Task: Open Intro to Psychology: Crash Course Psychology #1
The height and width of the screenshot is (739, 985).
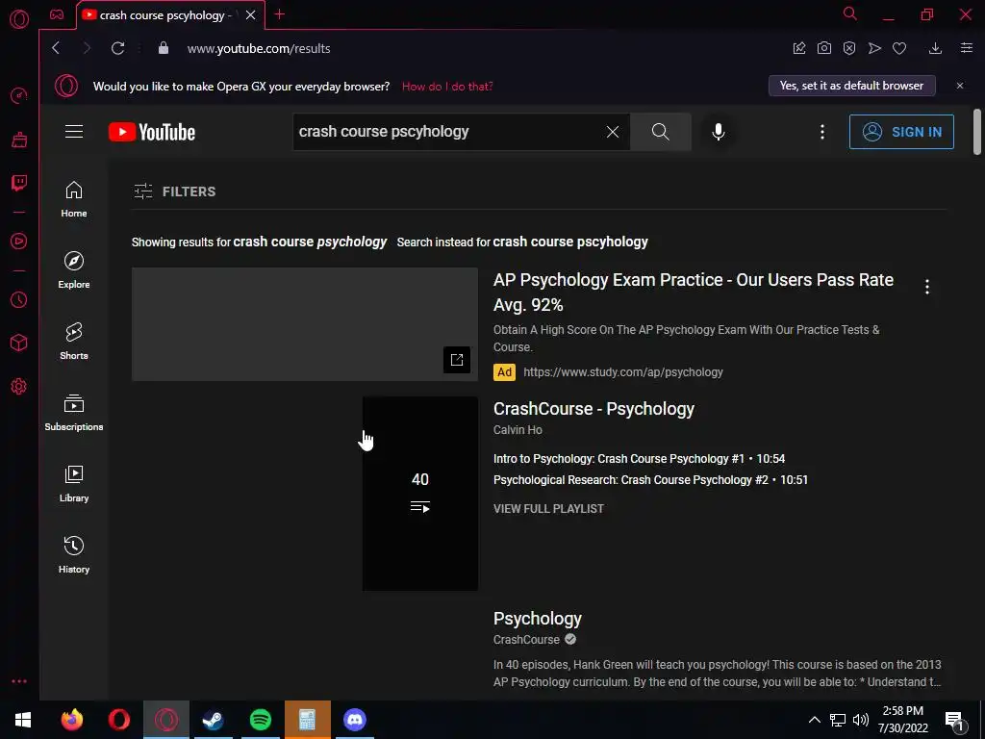Action: tap(639, 459)
